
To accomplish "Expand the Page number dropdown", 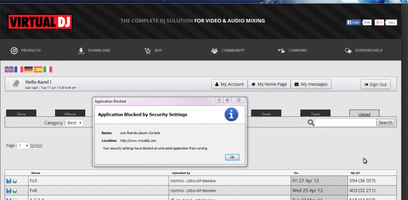I will pos(23,145).
